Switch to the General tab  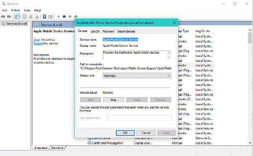click(83, 31)
